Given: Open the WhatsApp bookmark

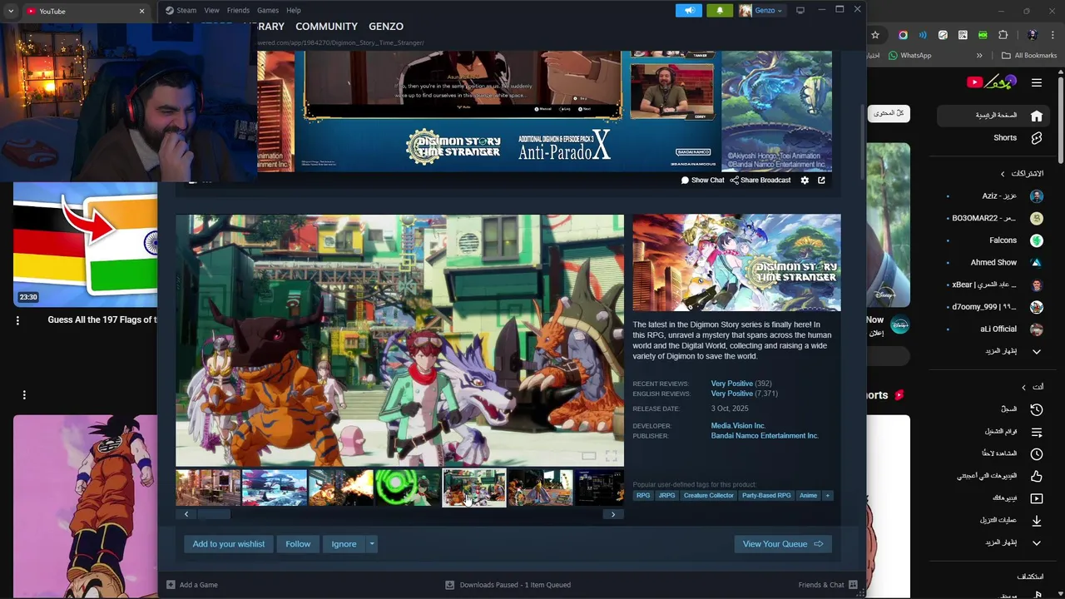Looking at the screenshot, I should [910, 56].
